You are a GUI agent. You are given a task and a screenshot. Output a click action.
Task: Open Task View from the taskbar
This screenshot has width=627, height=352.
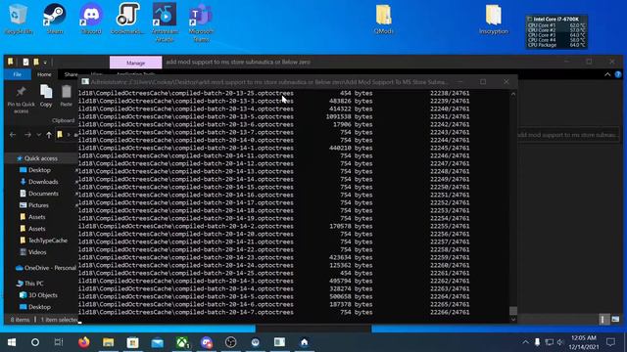(x=59, y=342)
